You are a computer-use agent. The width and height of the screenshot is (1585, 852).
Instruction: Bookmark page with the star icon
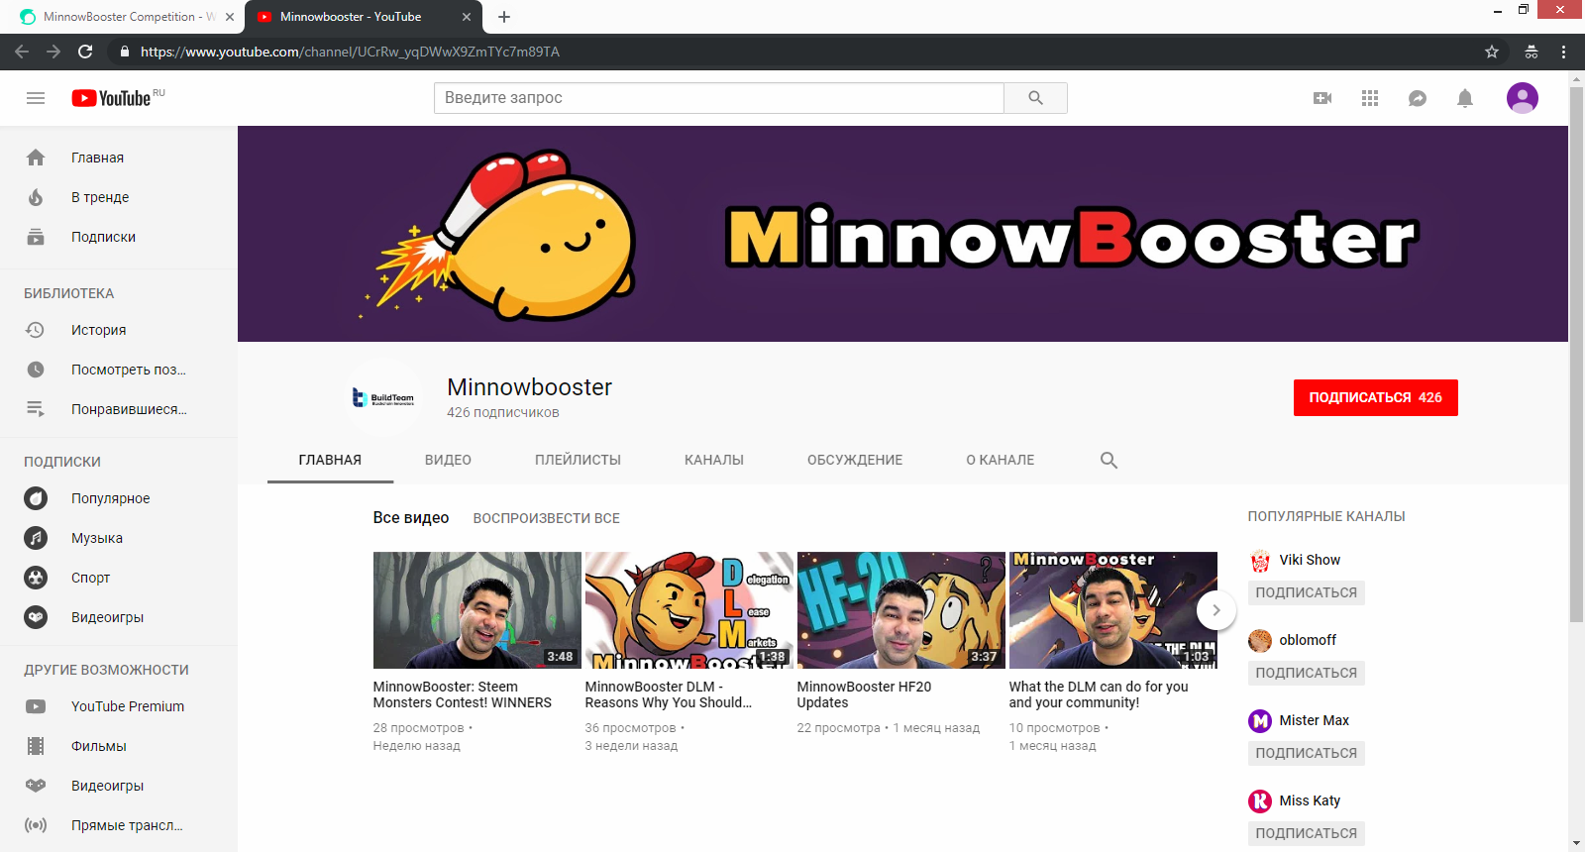coord(1492,52)
